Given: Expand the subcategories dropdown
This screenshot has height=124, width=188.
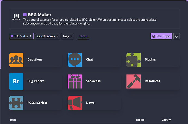Looking at the screenshot, I should tap(47, 36).
